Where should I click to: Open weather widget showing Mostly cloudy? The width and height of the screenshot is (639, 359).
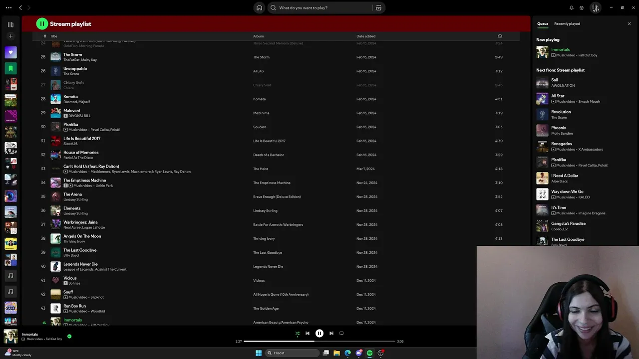click(x=19, y=353)
